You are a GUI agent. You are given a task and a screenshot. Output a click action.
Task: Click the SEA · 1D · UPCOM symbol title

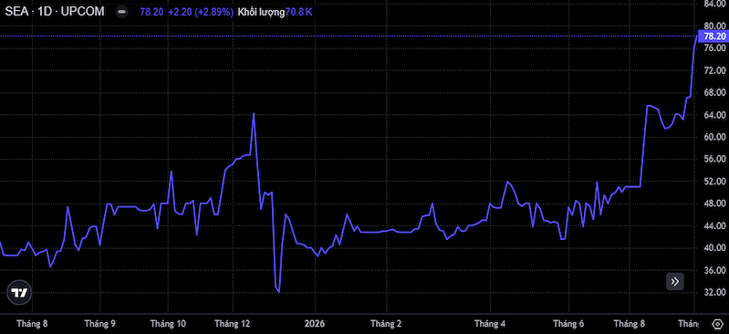(x=55, y=12)
